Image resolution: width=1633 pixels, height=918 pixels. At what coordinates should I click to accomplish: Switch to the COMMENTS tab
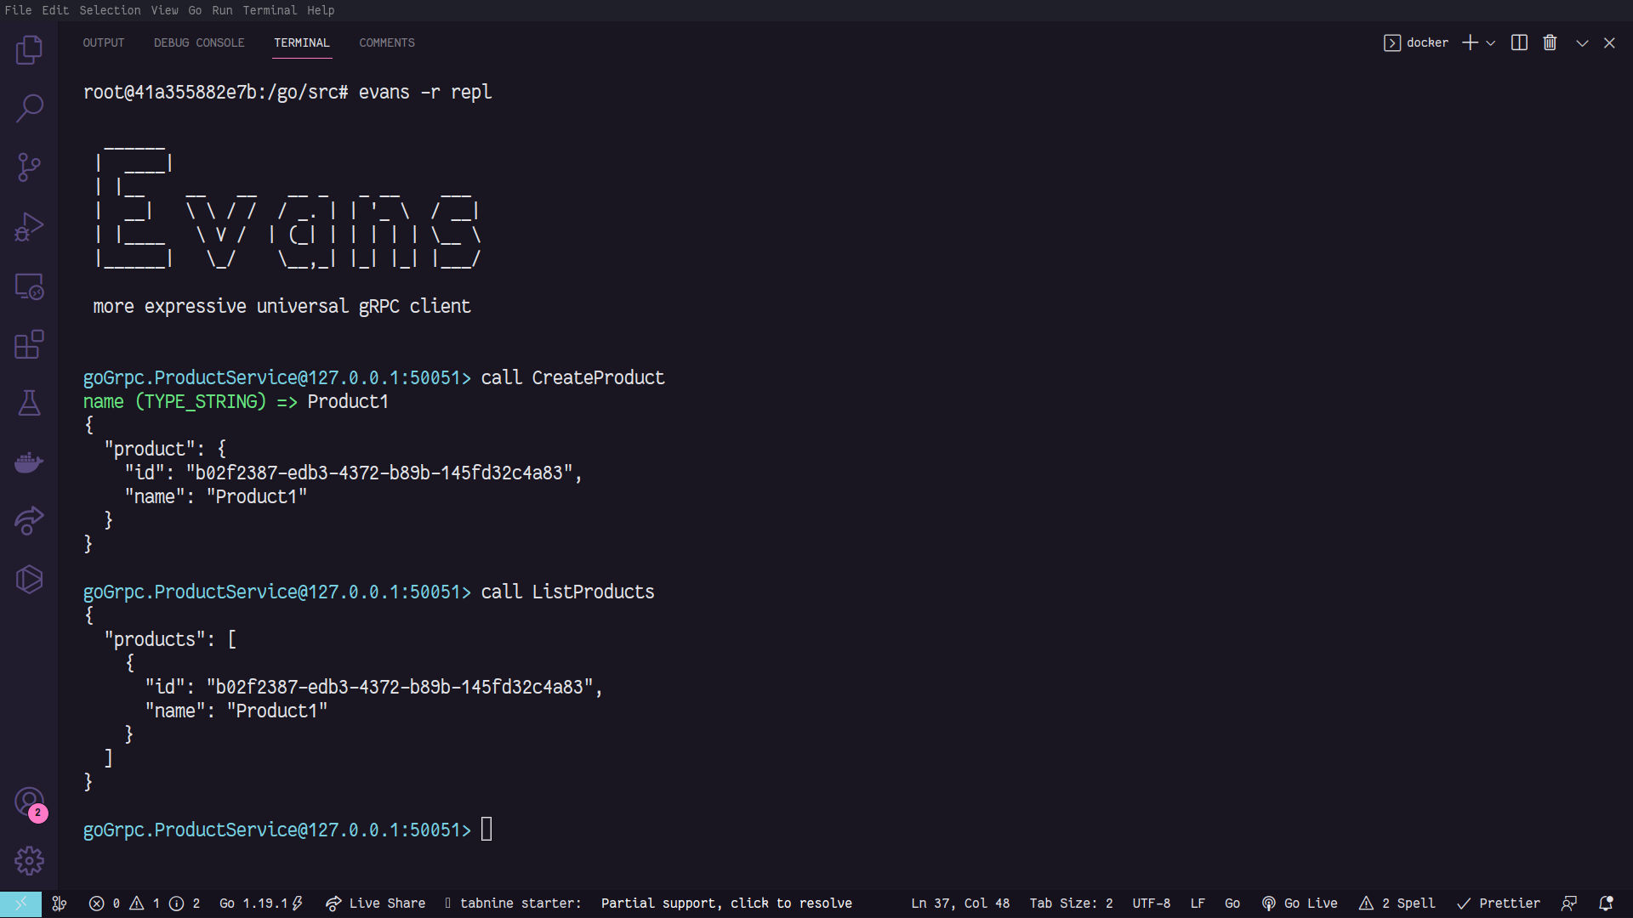click(387, 42)
